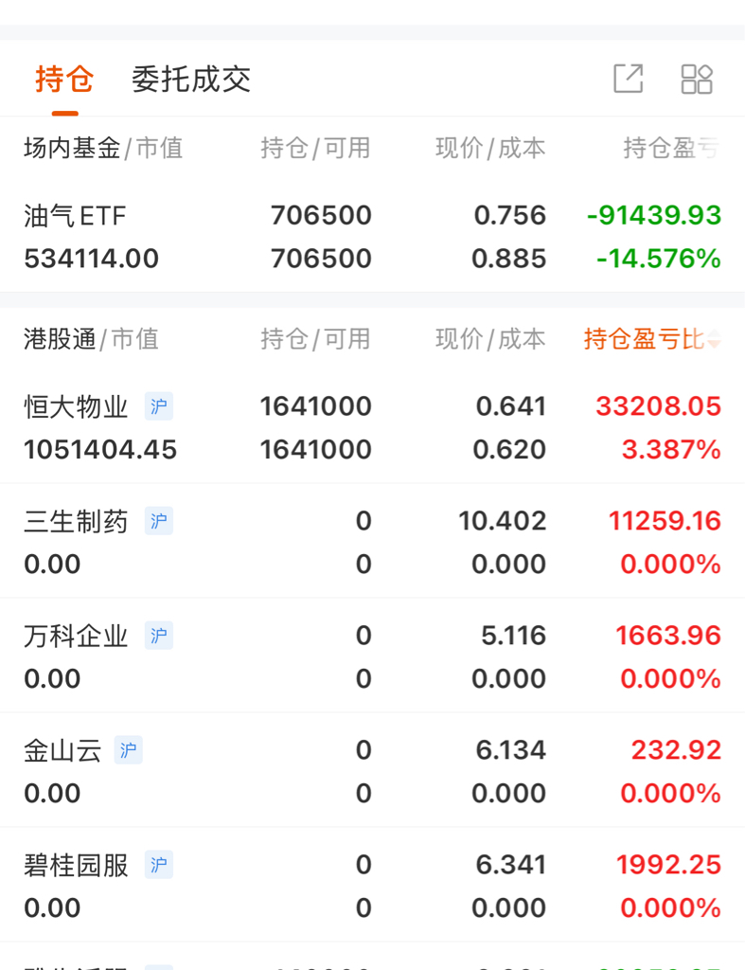Click 三生制药 profit value 11259.16
The image size is (745, 970).
[x=665, y=521]
